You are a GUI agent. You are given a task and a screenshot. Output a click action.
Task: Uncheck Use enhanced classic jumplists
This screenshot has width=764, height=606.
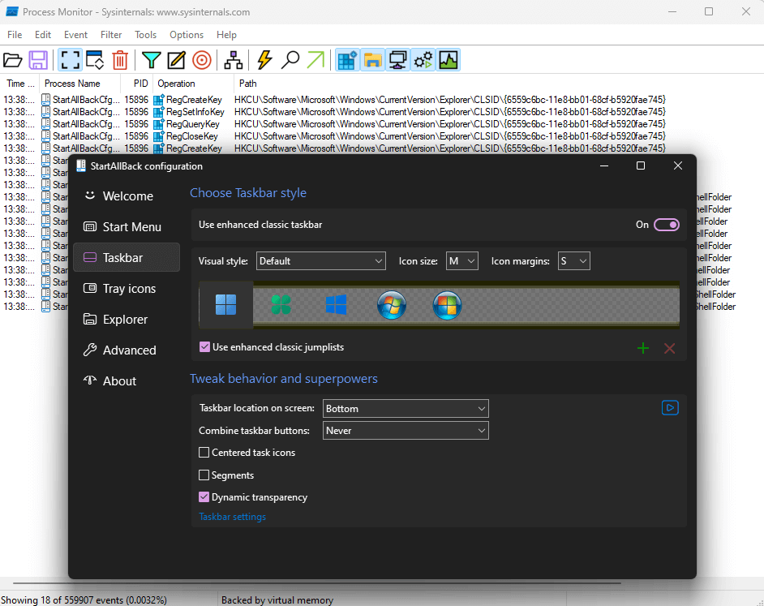[x=204, y=347]
